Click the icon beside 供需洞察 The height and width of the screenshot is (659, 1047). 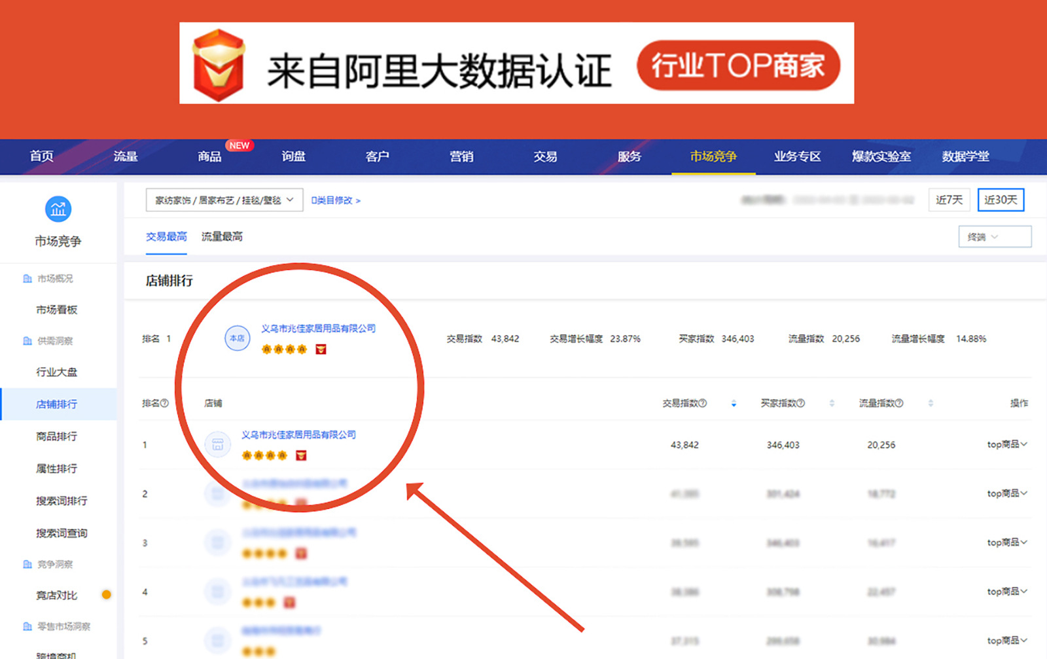27,341
